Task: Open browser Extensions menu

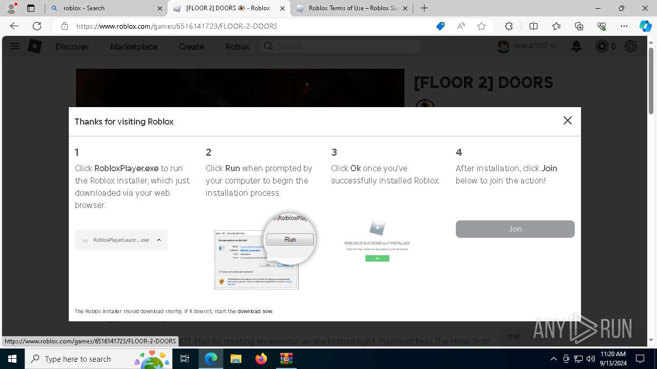Action: tap(509, 26)
